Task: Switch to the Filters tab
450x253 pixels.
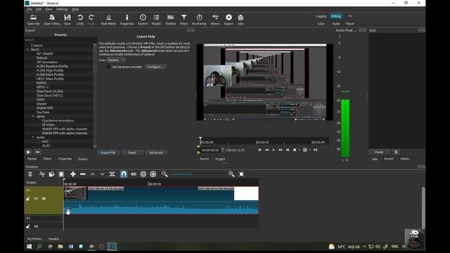Action: coord(47,159)
